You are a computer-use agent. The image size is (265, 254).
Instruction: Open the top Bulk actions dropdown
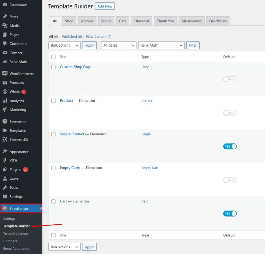(64, 45)
